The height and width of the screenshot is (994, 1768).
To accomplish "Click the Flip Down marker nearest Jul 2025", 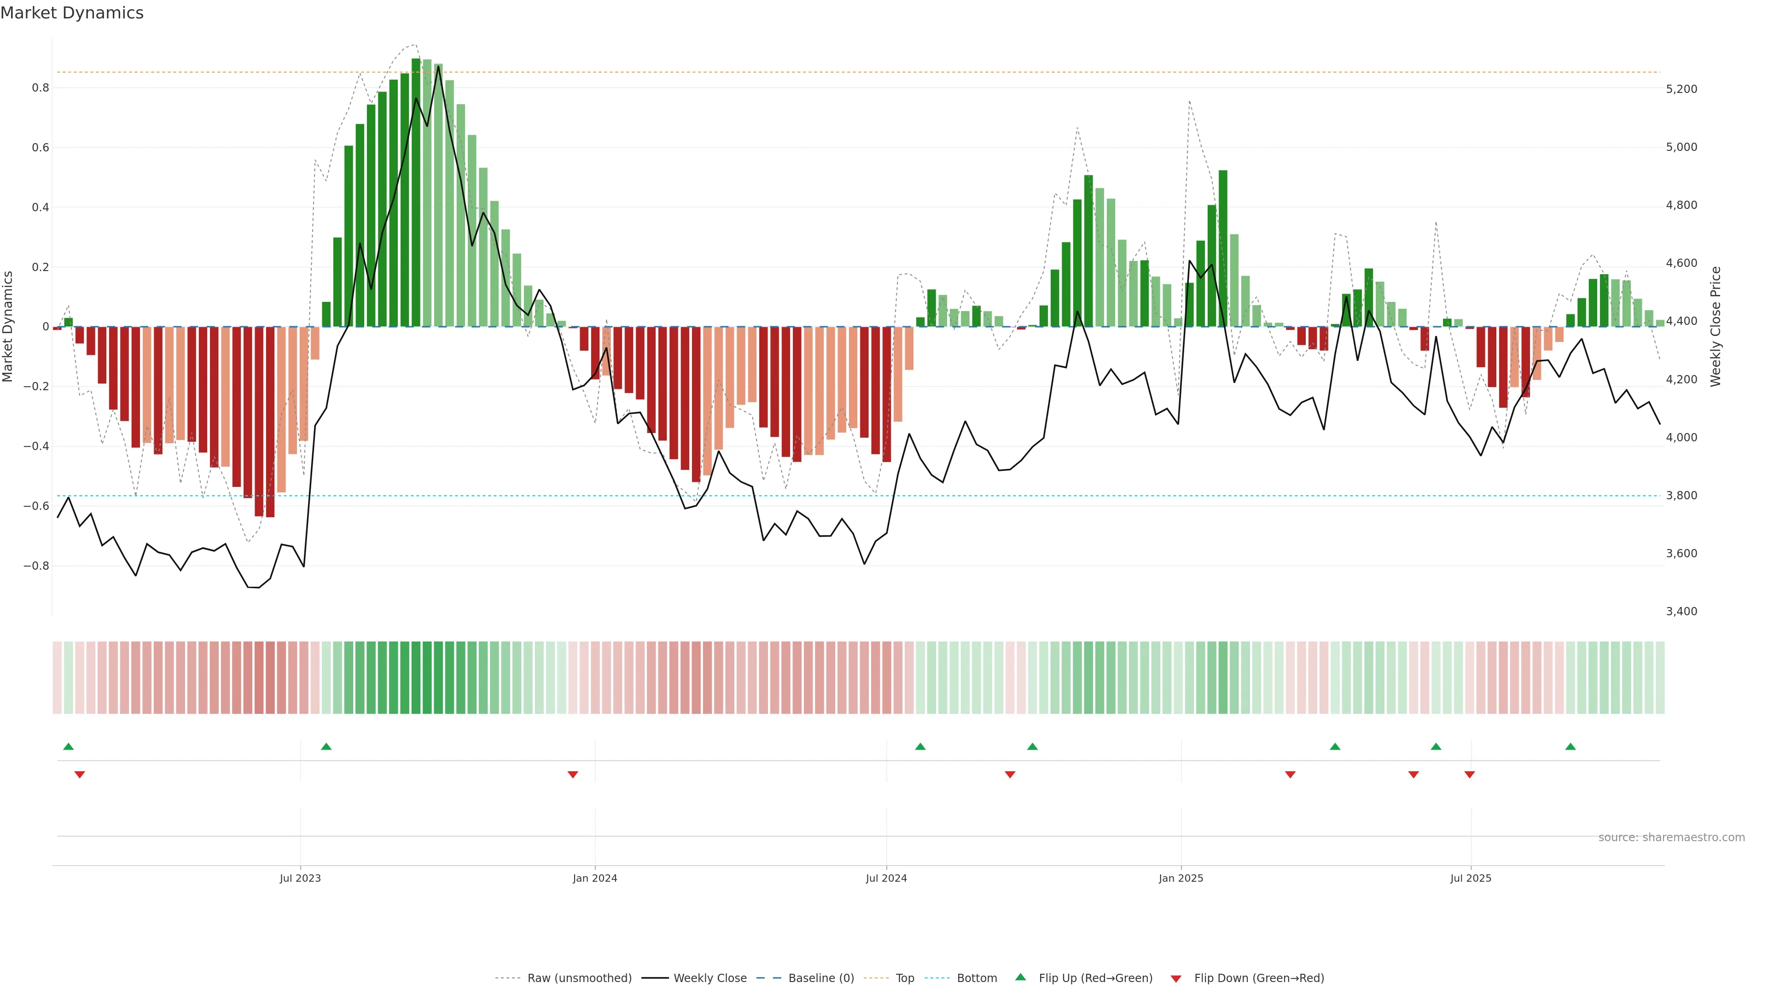I will (x=1470, y=774).
